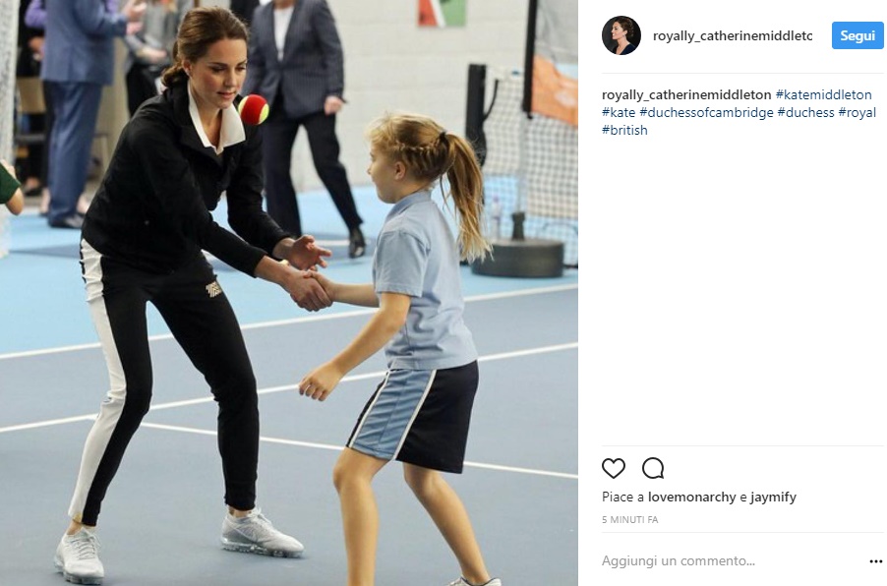Focus the Aggiungi un commento field
Viewport: 887px width, 586px height.
733,561
